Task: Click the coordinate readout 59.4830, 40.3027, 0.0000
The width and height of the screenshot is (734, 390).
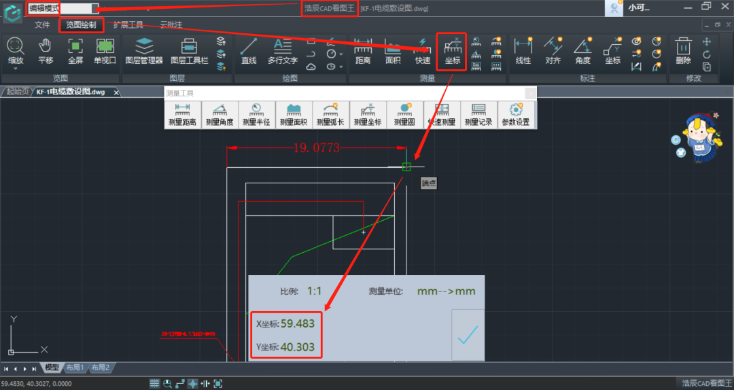Action: pyautogui.click(x=37, y=384)
